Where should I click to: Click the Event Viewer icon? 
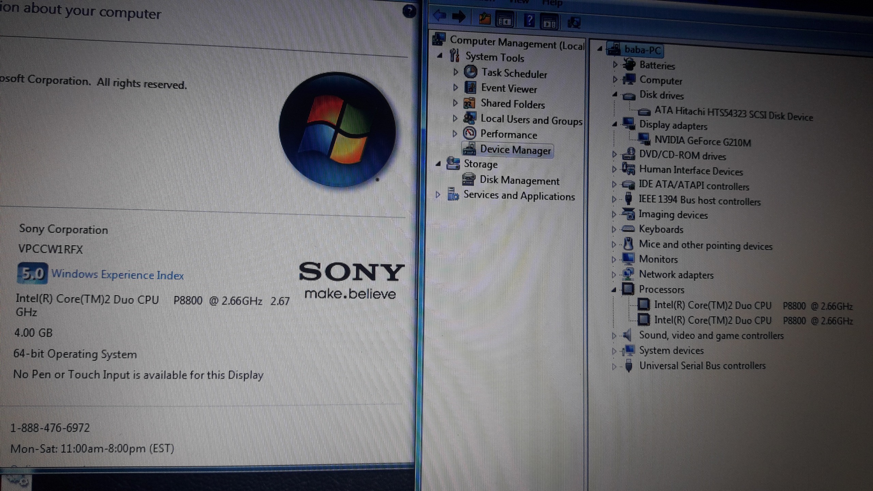470,87
